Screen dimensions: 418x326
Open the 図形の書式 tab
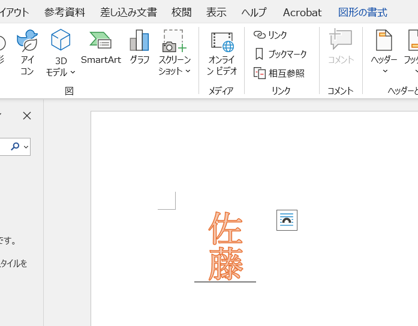point(363,12)
